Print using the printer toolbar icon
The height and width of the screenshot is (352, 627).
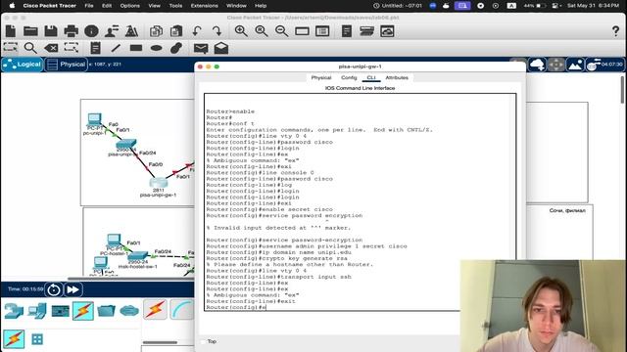[72, 31]
